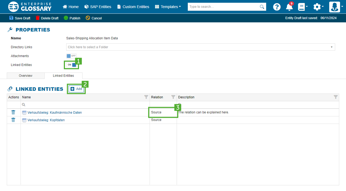Image resolution: width=346 pixels, height=191 pixels.
Task: Open the user profile menu
Action: pos(336,7)
